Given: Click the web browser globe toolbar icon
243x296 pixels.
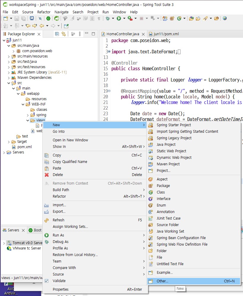Looking at the screenshot, I should (x=225, y=18).
